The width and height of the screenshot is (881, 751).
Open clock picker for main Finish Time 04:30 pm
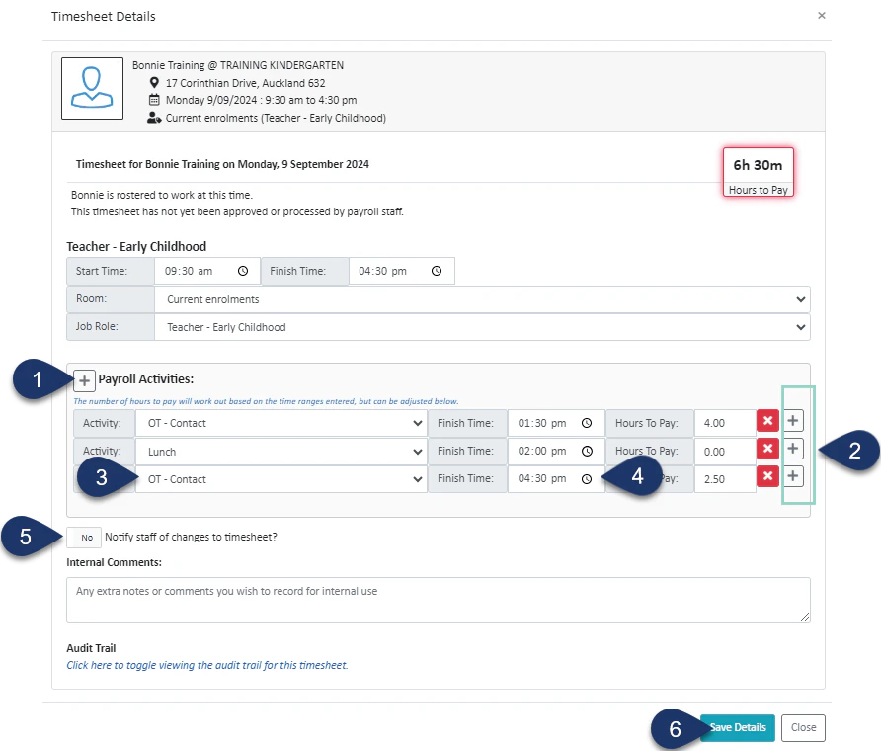(x=437, y=271)
